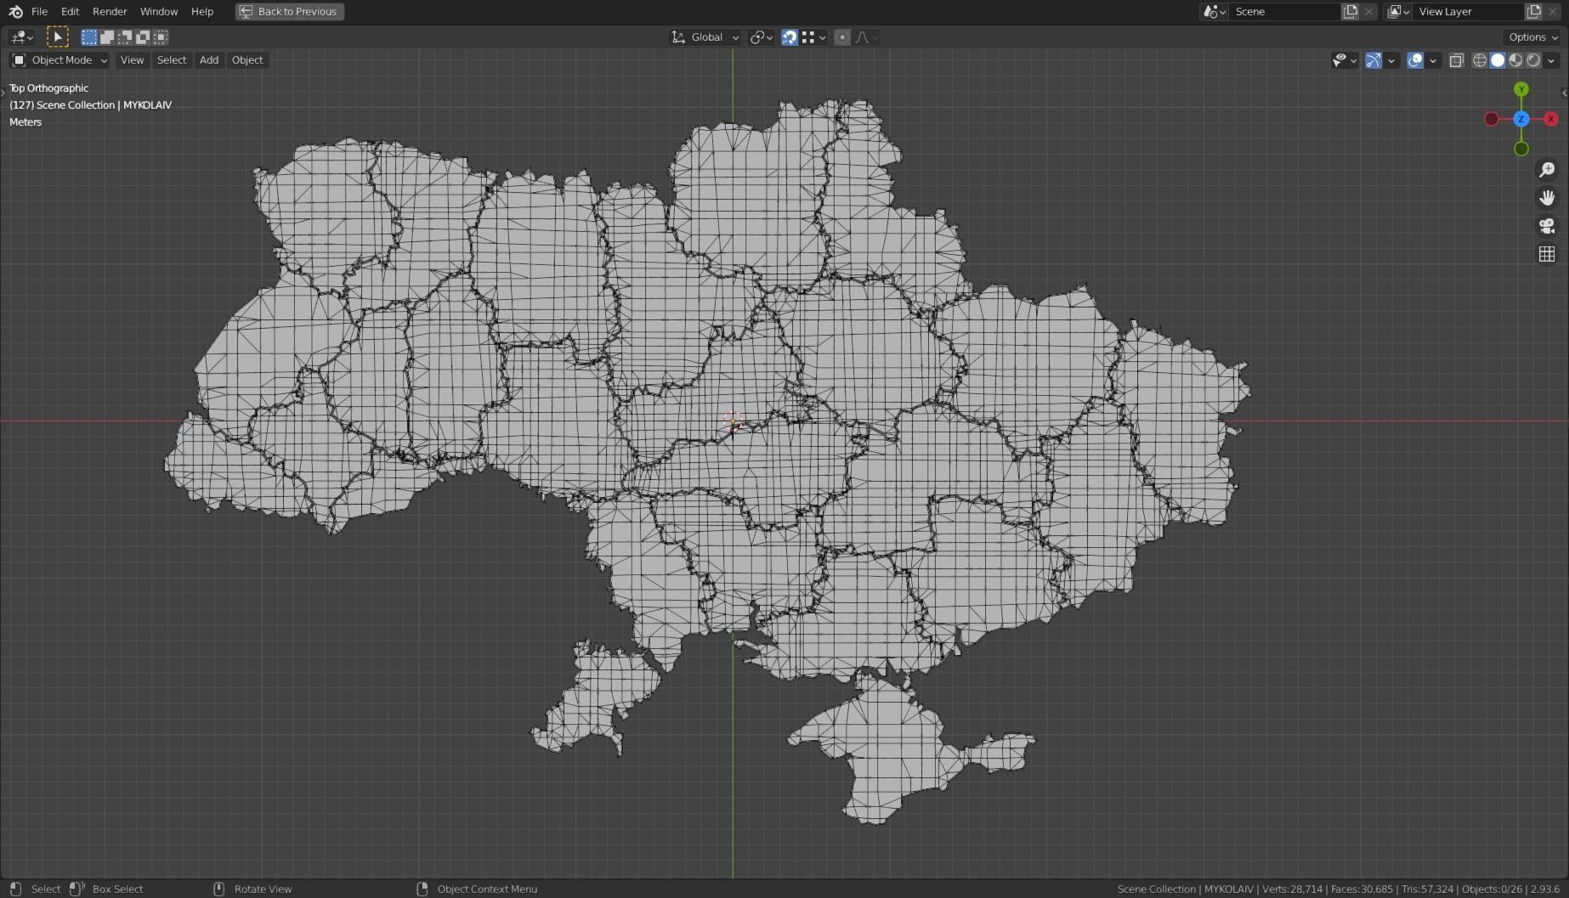
Task: Toggle the camera view icon
Action: pyautogui.click(x=1547, y=226)
